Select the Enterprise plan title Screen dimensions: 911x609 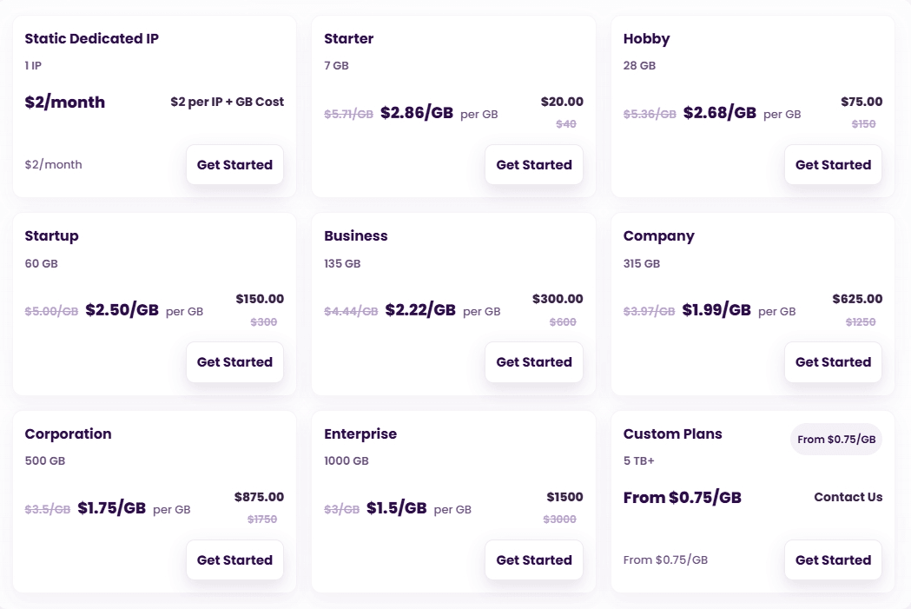pos(360,434)
